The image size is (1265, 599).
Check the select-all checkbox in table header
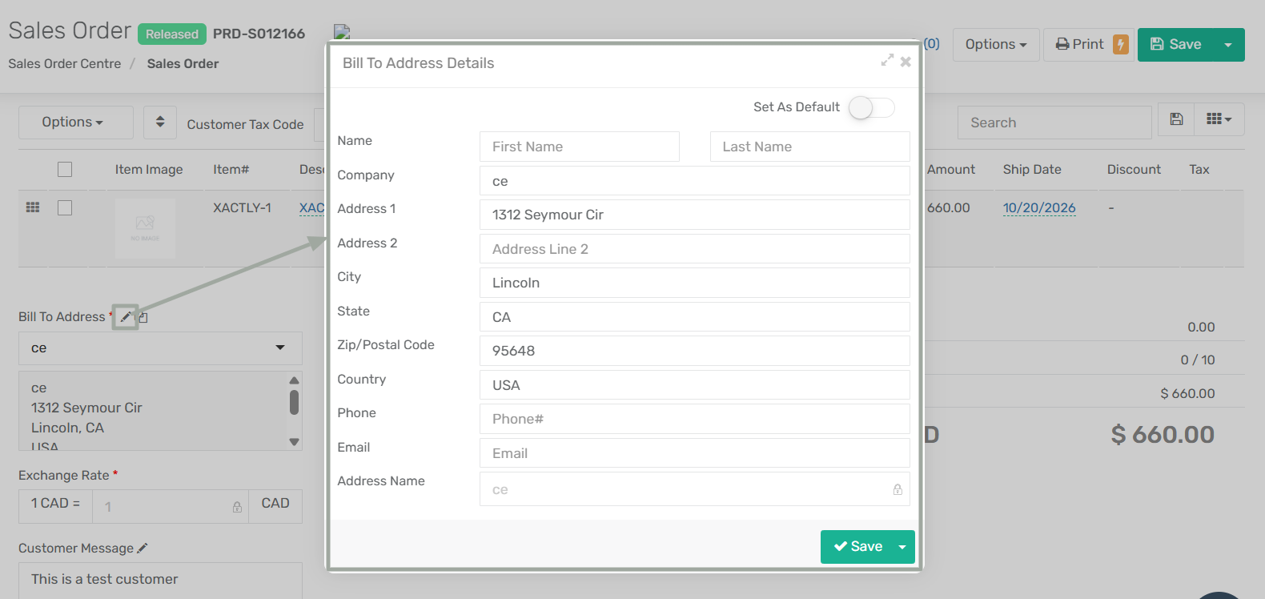tap(65, 169)
